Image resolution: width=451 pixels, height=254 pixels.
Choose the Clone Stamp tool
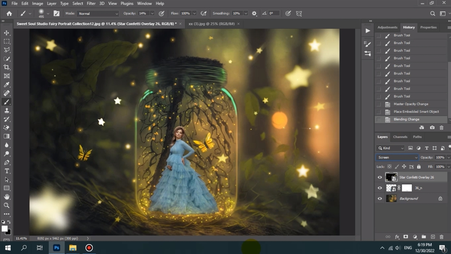tap(7, 110)
